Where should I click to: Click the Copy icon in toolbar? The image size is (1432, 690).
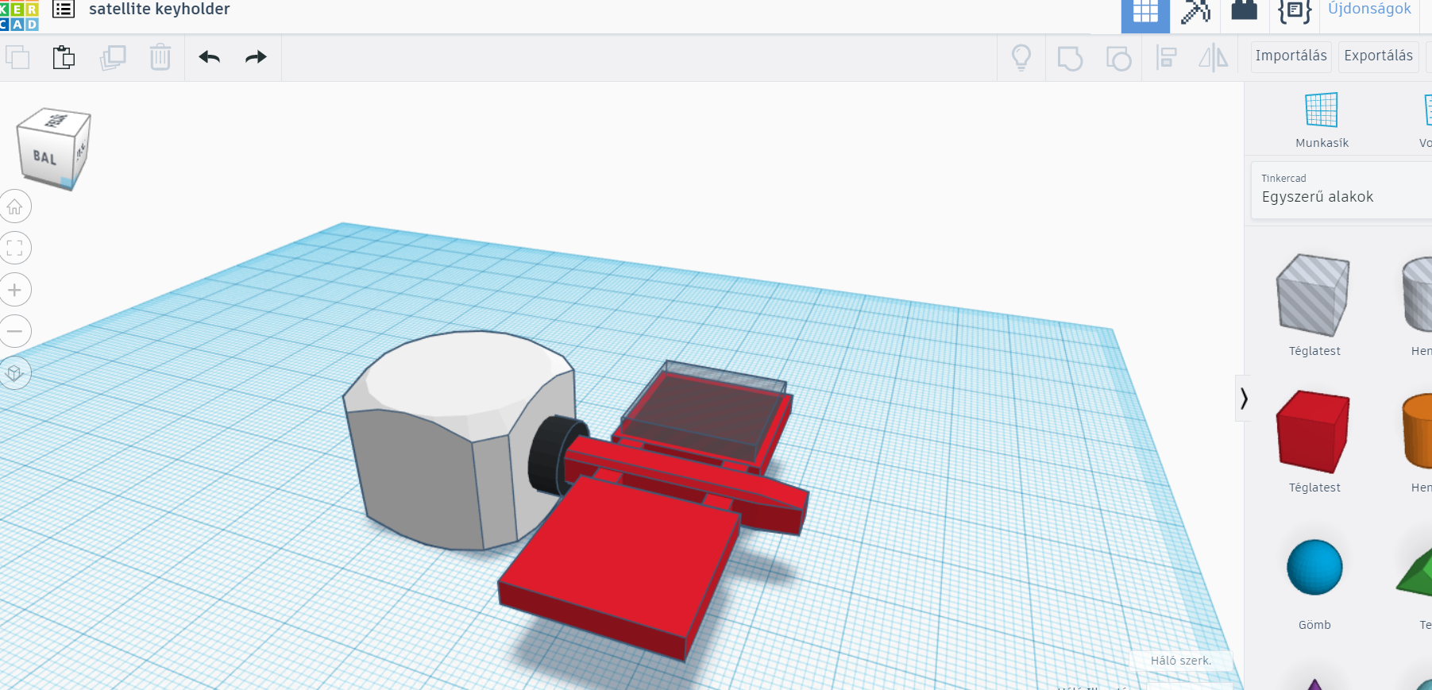[x=17, y=58]
